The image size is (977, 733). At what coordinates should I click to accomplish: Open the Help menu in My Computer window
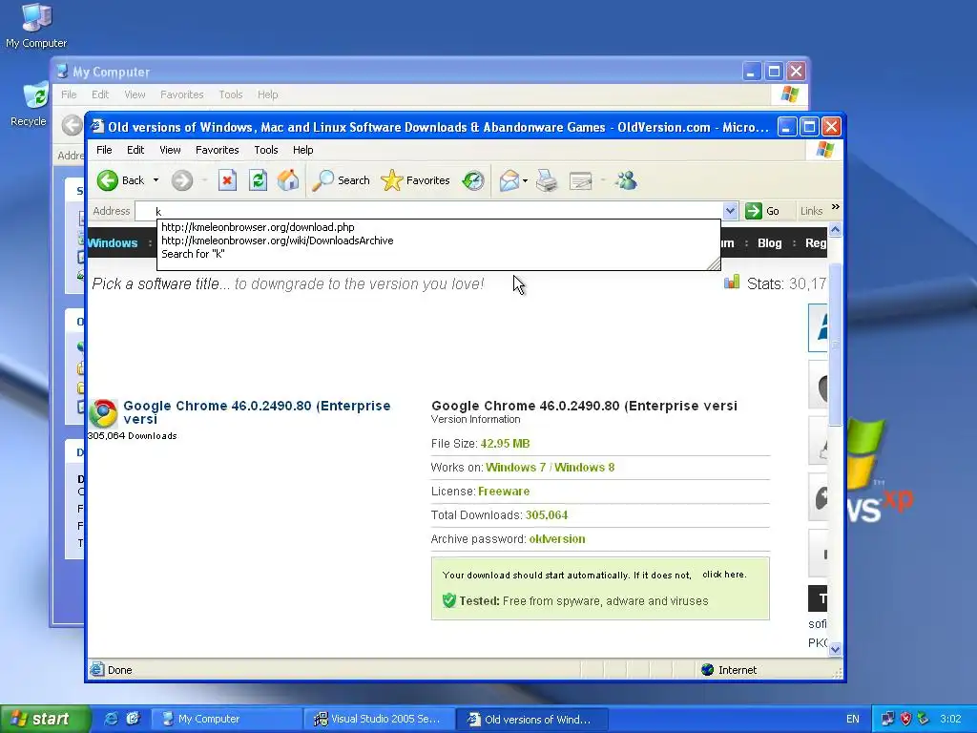(x=268, y=94)
